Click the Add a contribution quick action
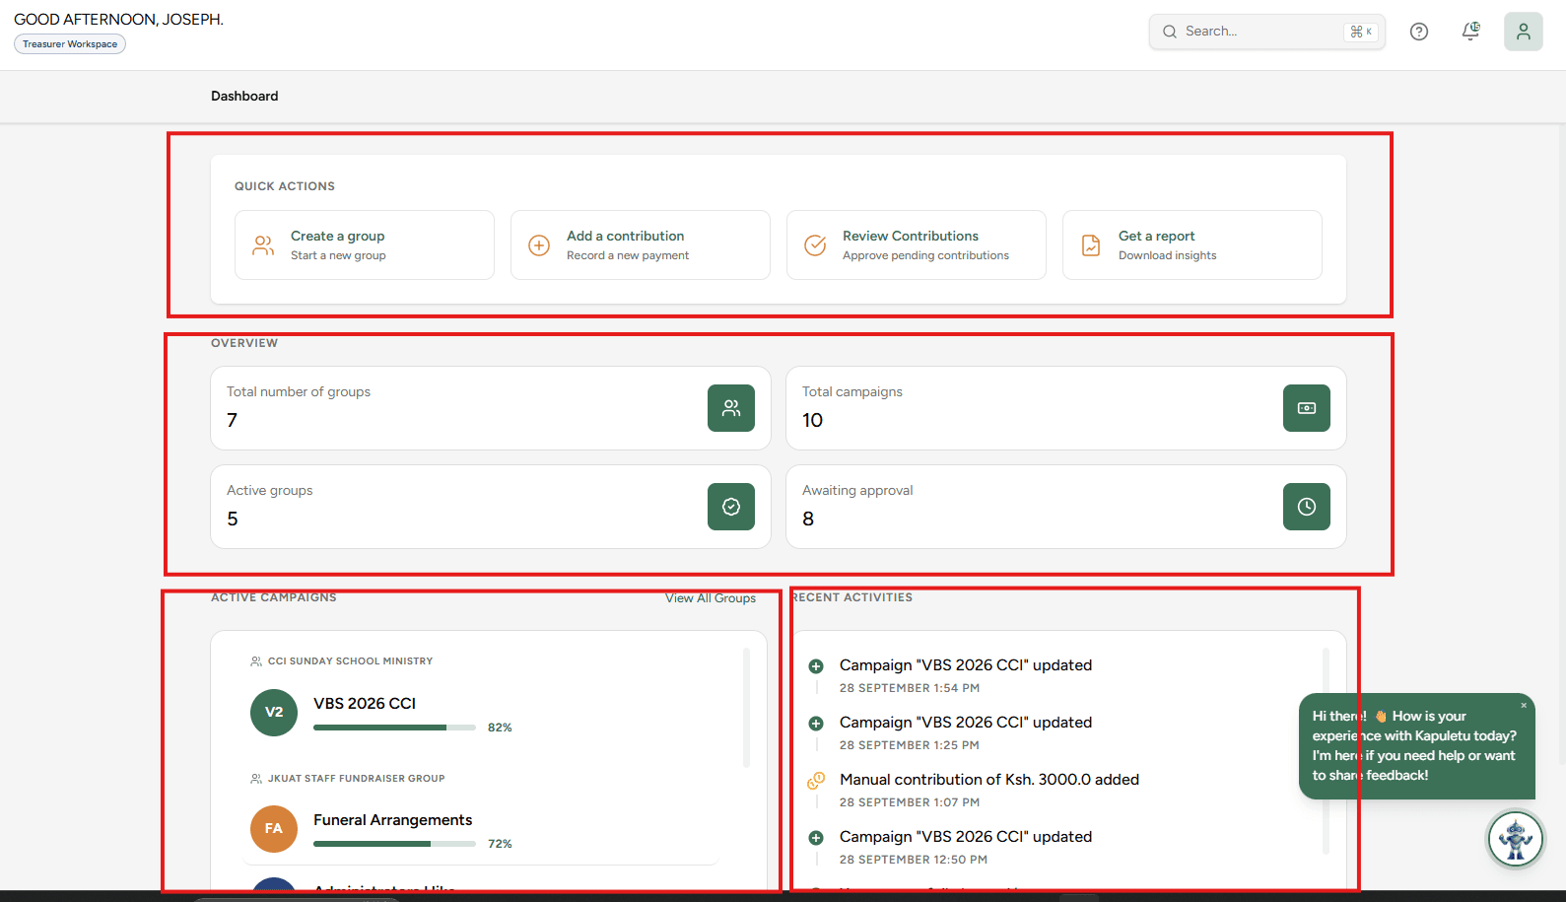1566x902 pixels. click(x=641, y=245)
